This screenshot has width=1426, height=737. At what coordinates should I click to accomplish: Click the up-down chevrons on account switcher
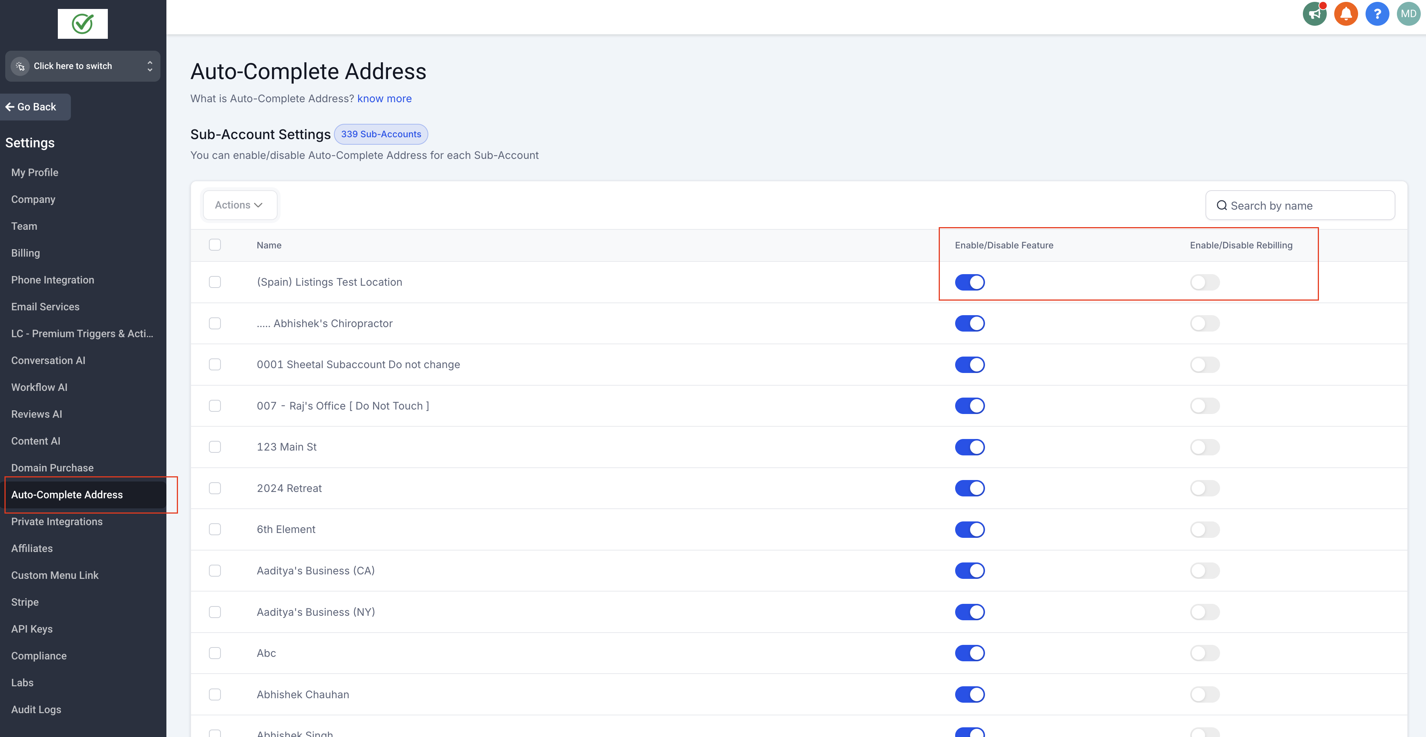pos(150,66)
